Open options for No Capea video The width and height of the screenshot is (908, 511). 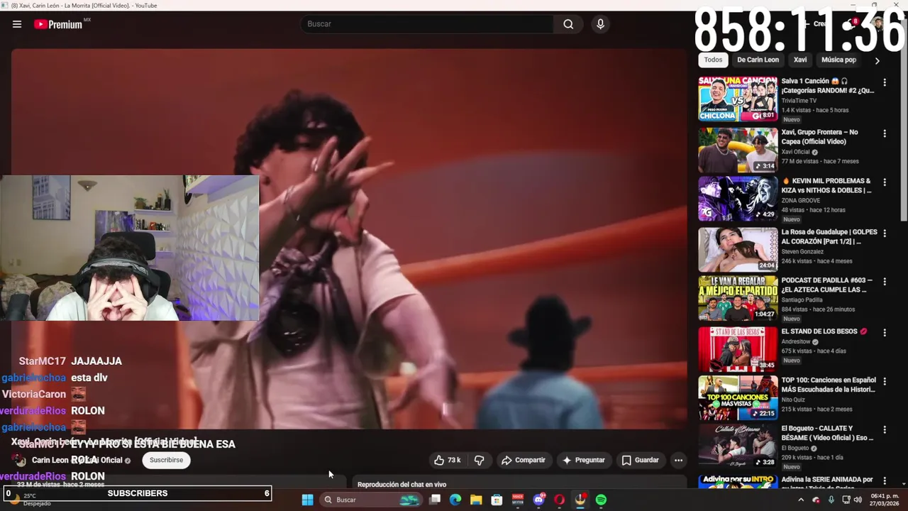tap(885, 133)
